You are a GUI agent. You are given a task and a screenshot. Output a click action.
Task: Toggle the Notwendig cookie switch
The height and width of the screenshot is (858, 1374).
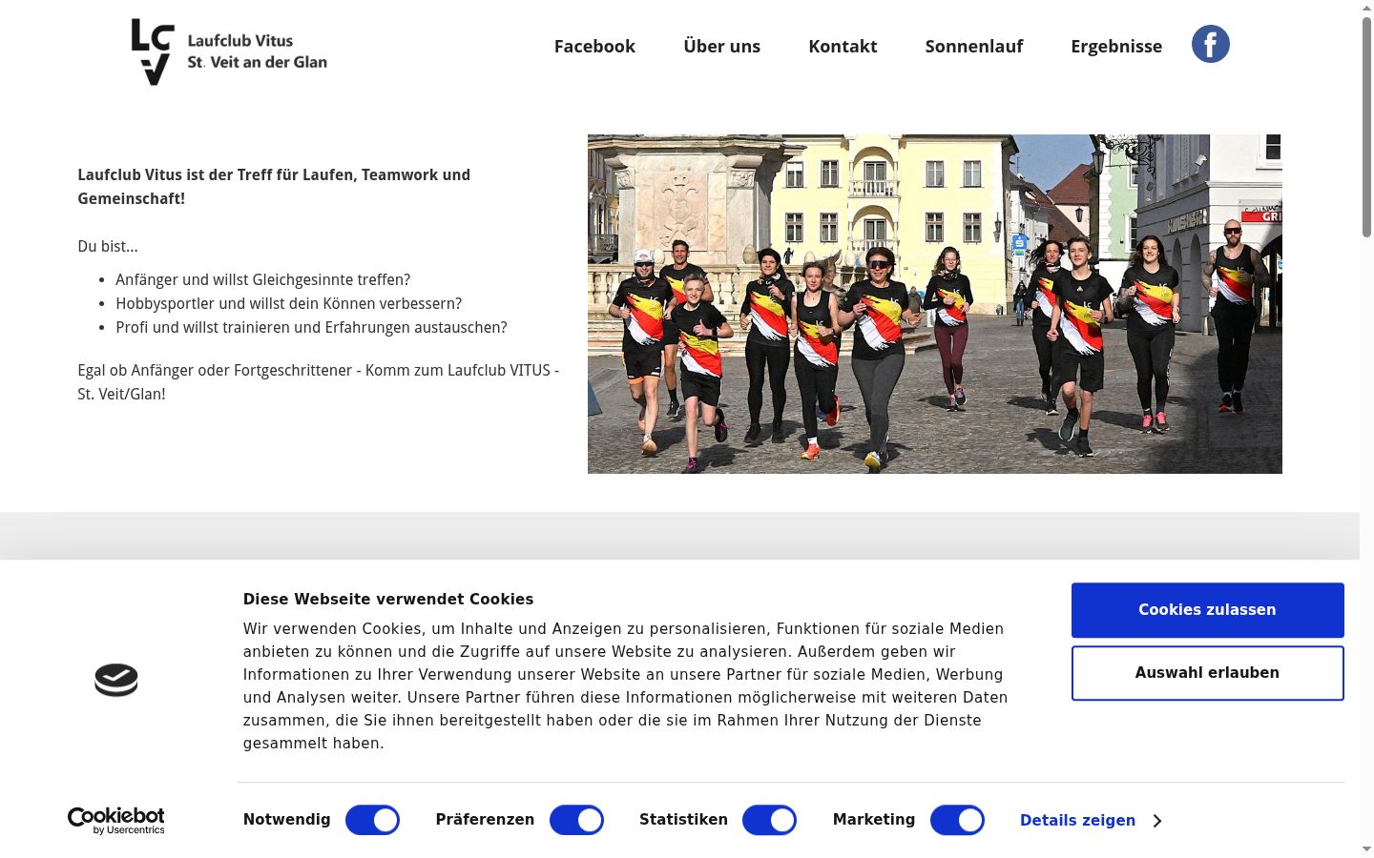click(x=372, y=820)
